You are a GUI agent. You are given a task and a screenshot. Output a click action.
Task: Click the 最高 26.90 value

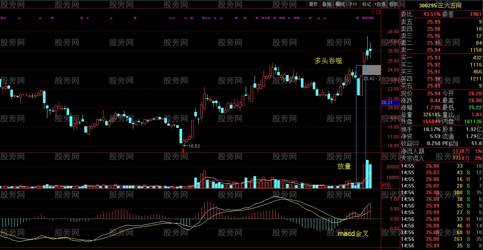pos(475,100)
